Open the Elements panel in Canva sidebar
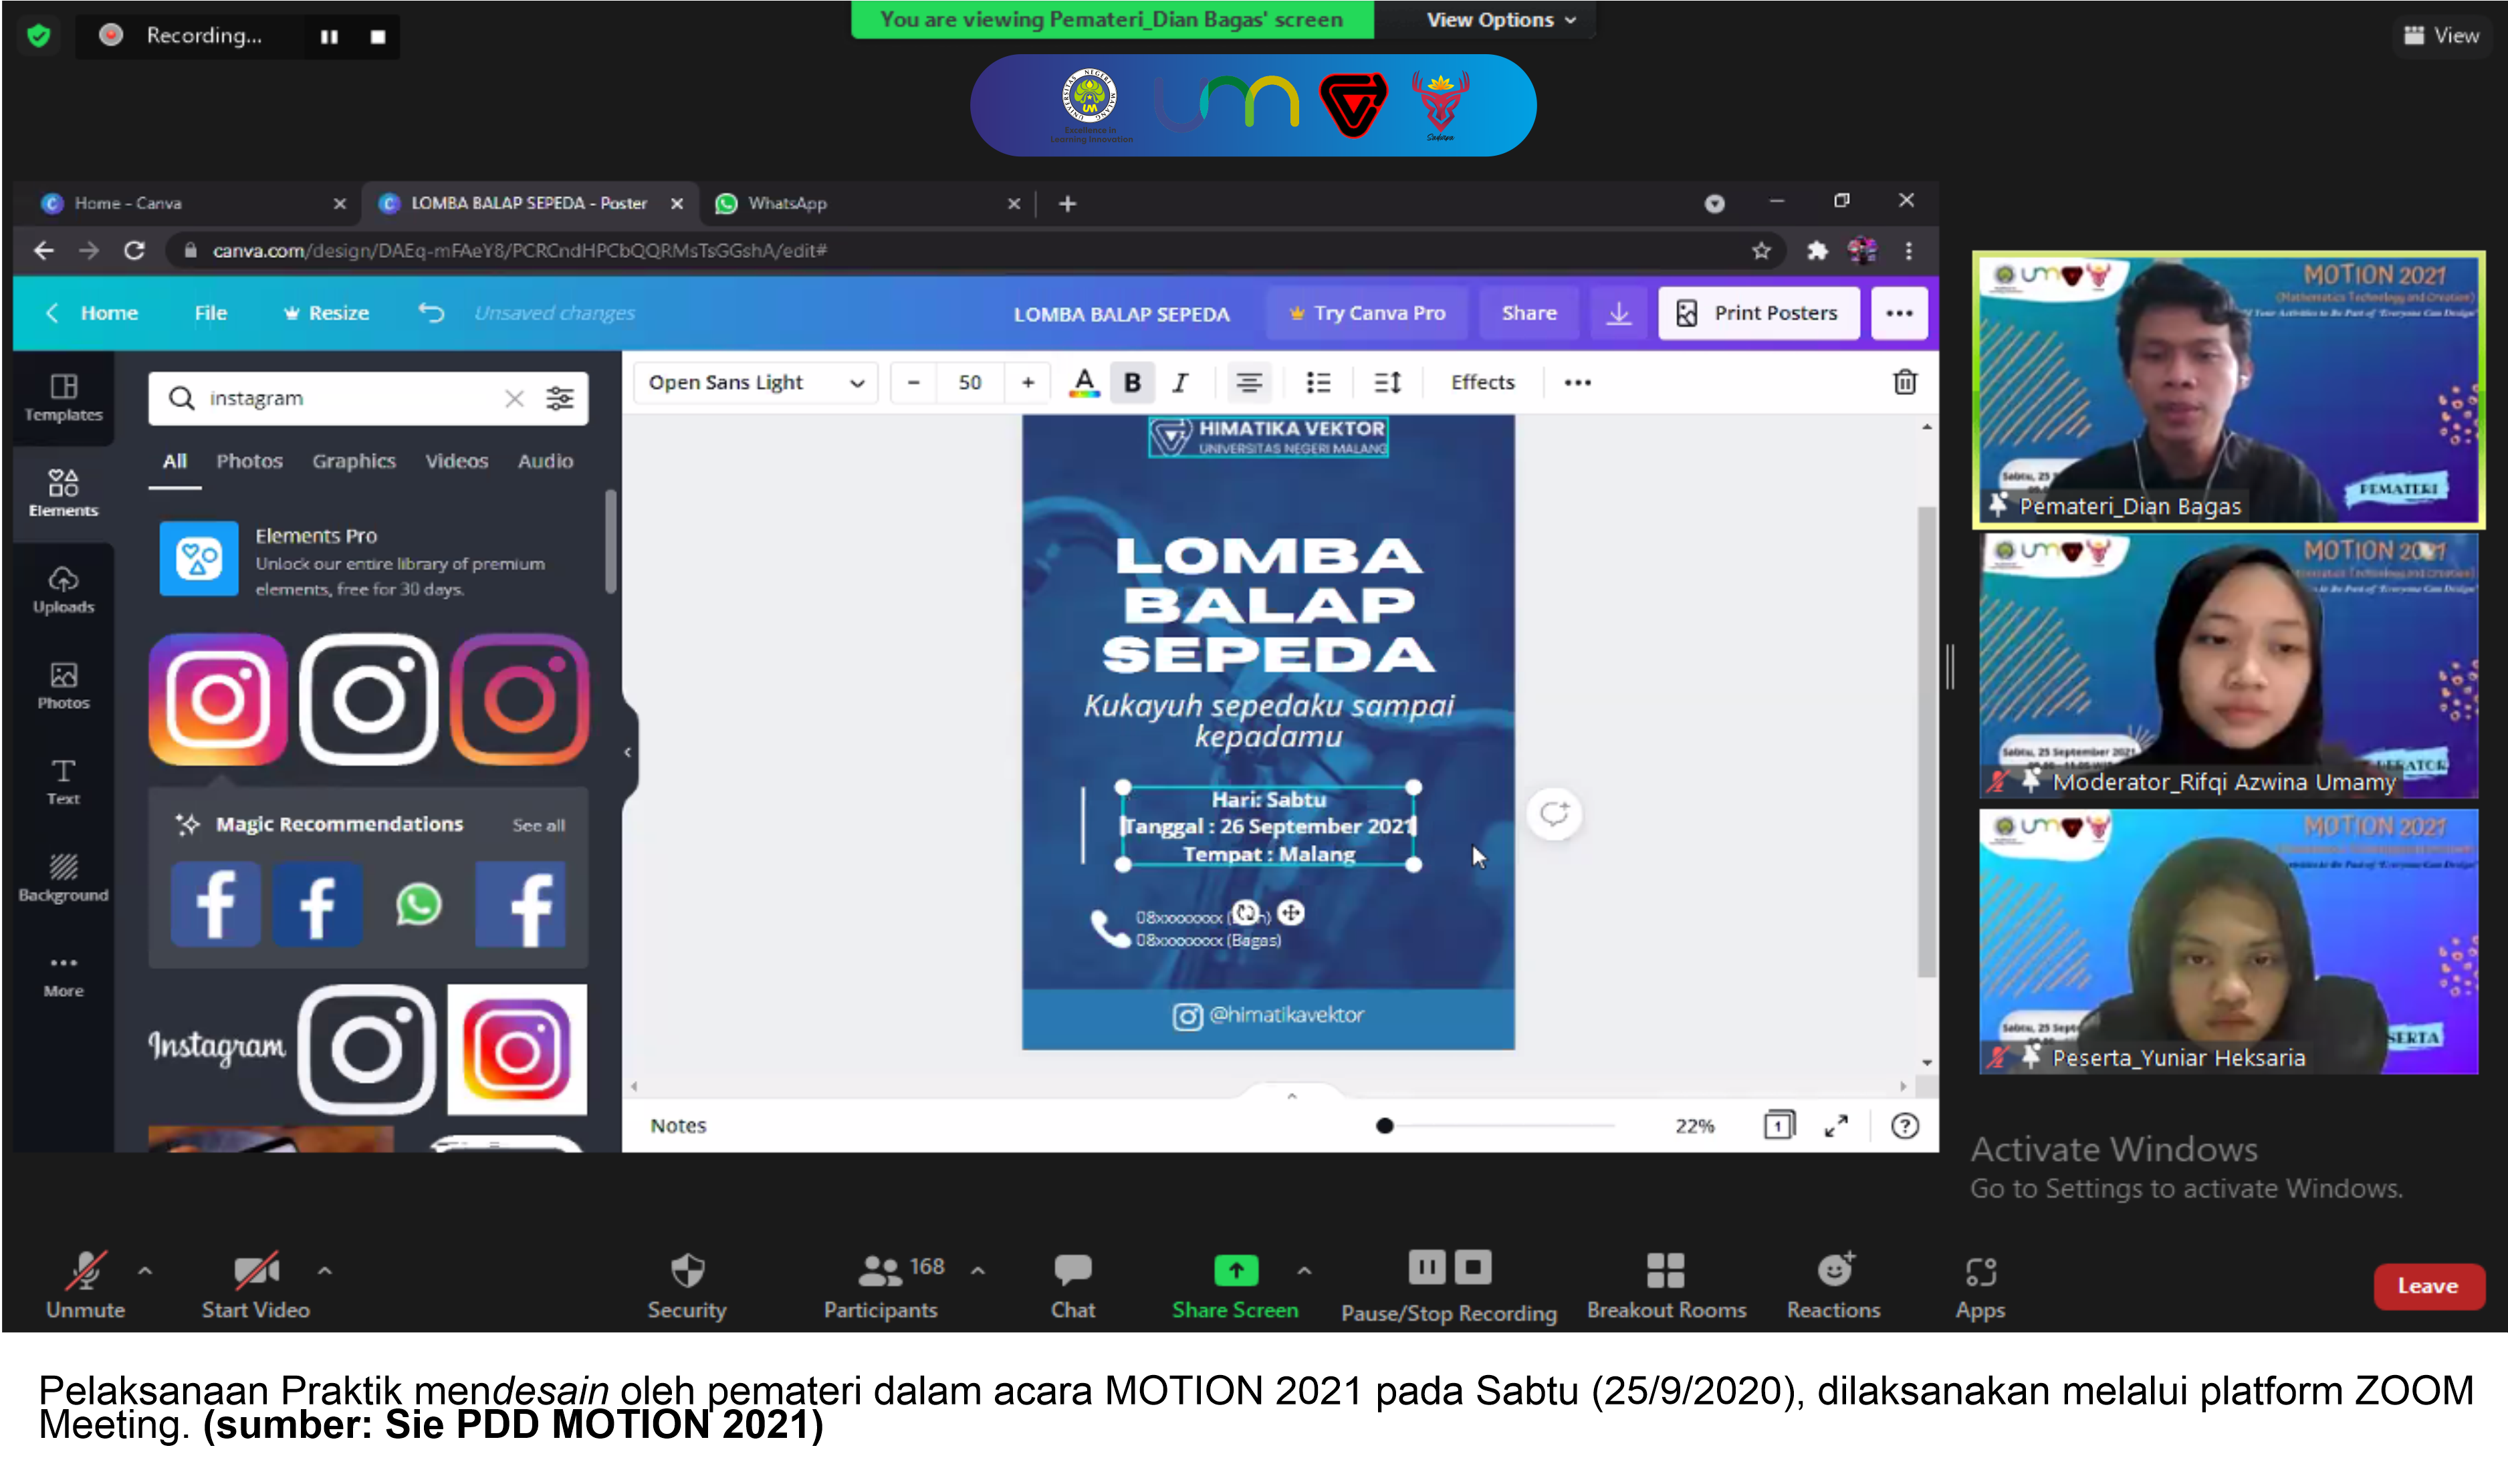Screen dimensions: 2508x1484 click(x=63, y=493)
